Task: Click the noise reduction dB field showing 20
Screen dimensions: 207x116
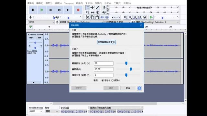Action: pos(103,63)
